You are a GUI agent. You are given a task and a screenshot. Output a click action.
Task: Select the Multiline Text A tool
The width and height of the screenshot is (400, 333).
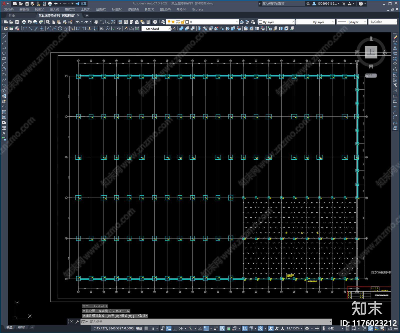tap(4, 133)
